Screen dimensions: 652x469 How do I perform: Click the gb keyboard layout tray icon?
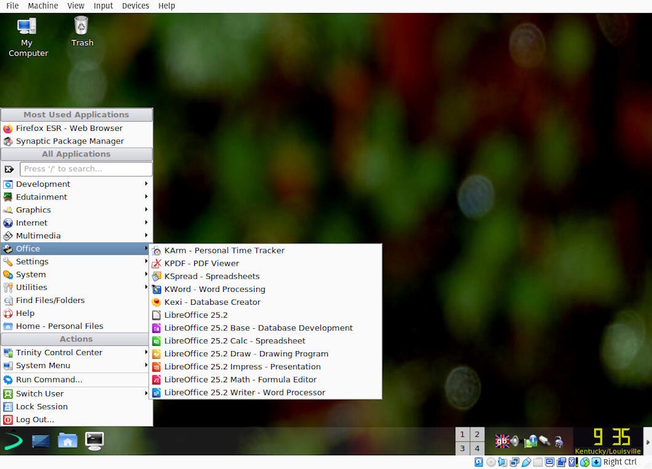pyautogui.click(x=502, y=441)
